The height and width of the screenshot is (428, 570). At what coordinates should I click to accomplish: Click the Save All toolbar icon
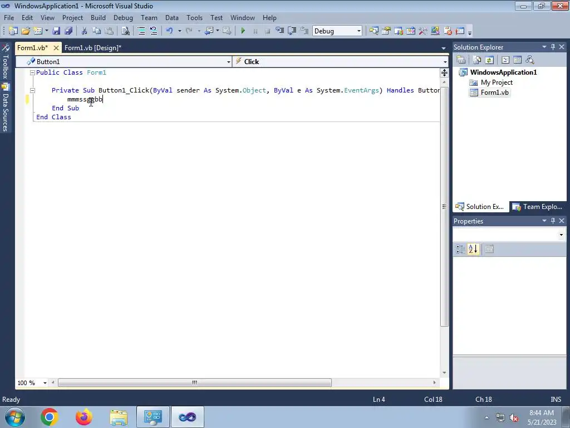pos(68,31)
